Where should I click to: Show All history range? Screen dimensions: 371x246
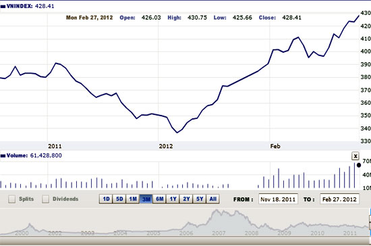tap(212, 199)
